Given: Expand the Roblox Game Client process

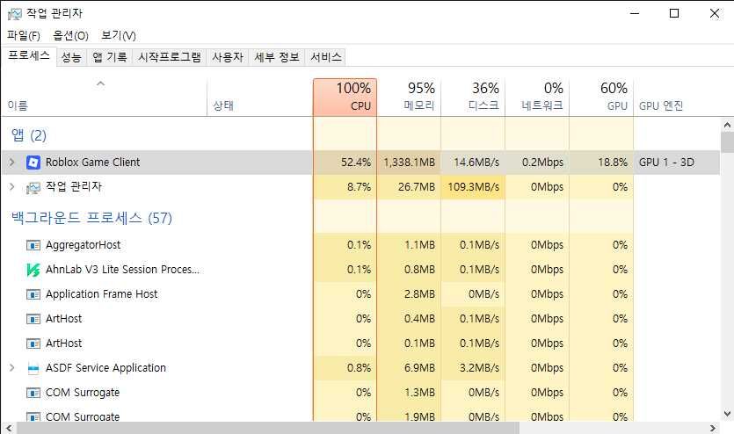Looking at the screenshot, I should (11, 163).
